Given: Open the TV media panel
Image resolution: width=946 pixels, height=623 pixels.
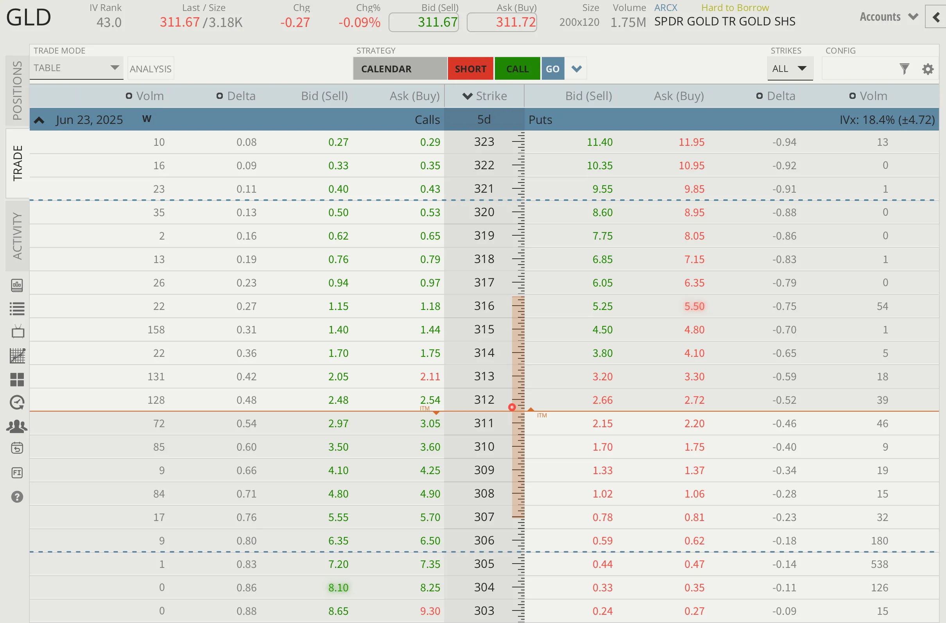Looking at the screenshot, I should (17, 331).
